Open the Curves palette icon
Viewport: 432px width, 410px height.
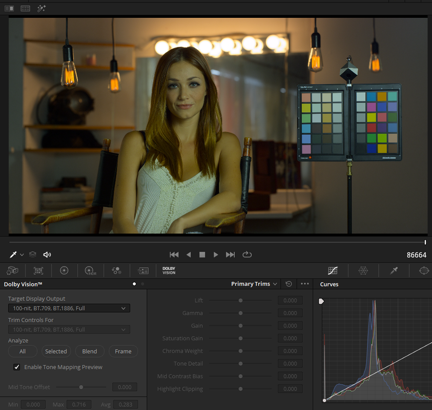pos(333,271)
